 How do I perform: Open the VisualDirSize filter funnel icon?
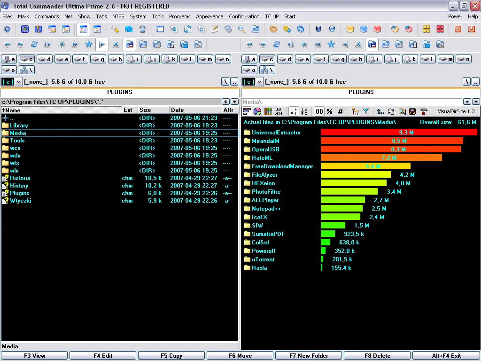click(365, 111)
